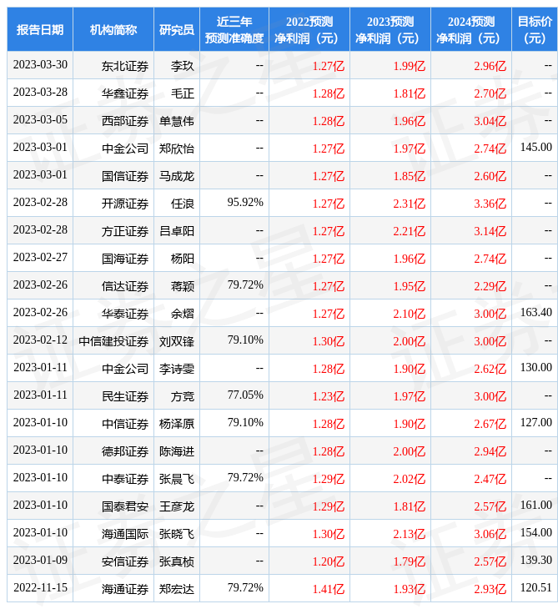Click the 2023预测净利润 column header

[390, 29]
